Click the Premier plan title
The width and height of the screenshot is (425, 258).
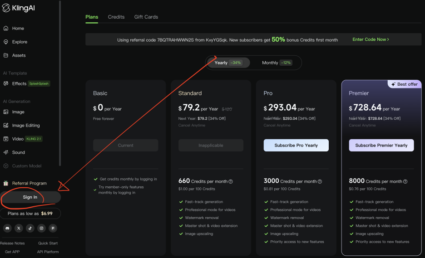(x=359, y=93)
